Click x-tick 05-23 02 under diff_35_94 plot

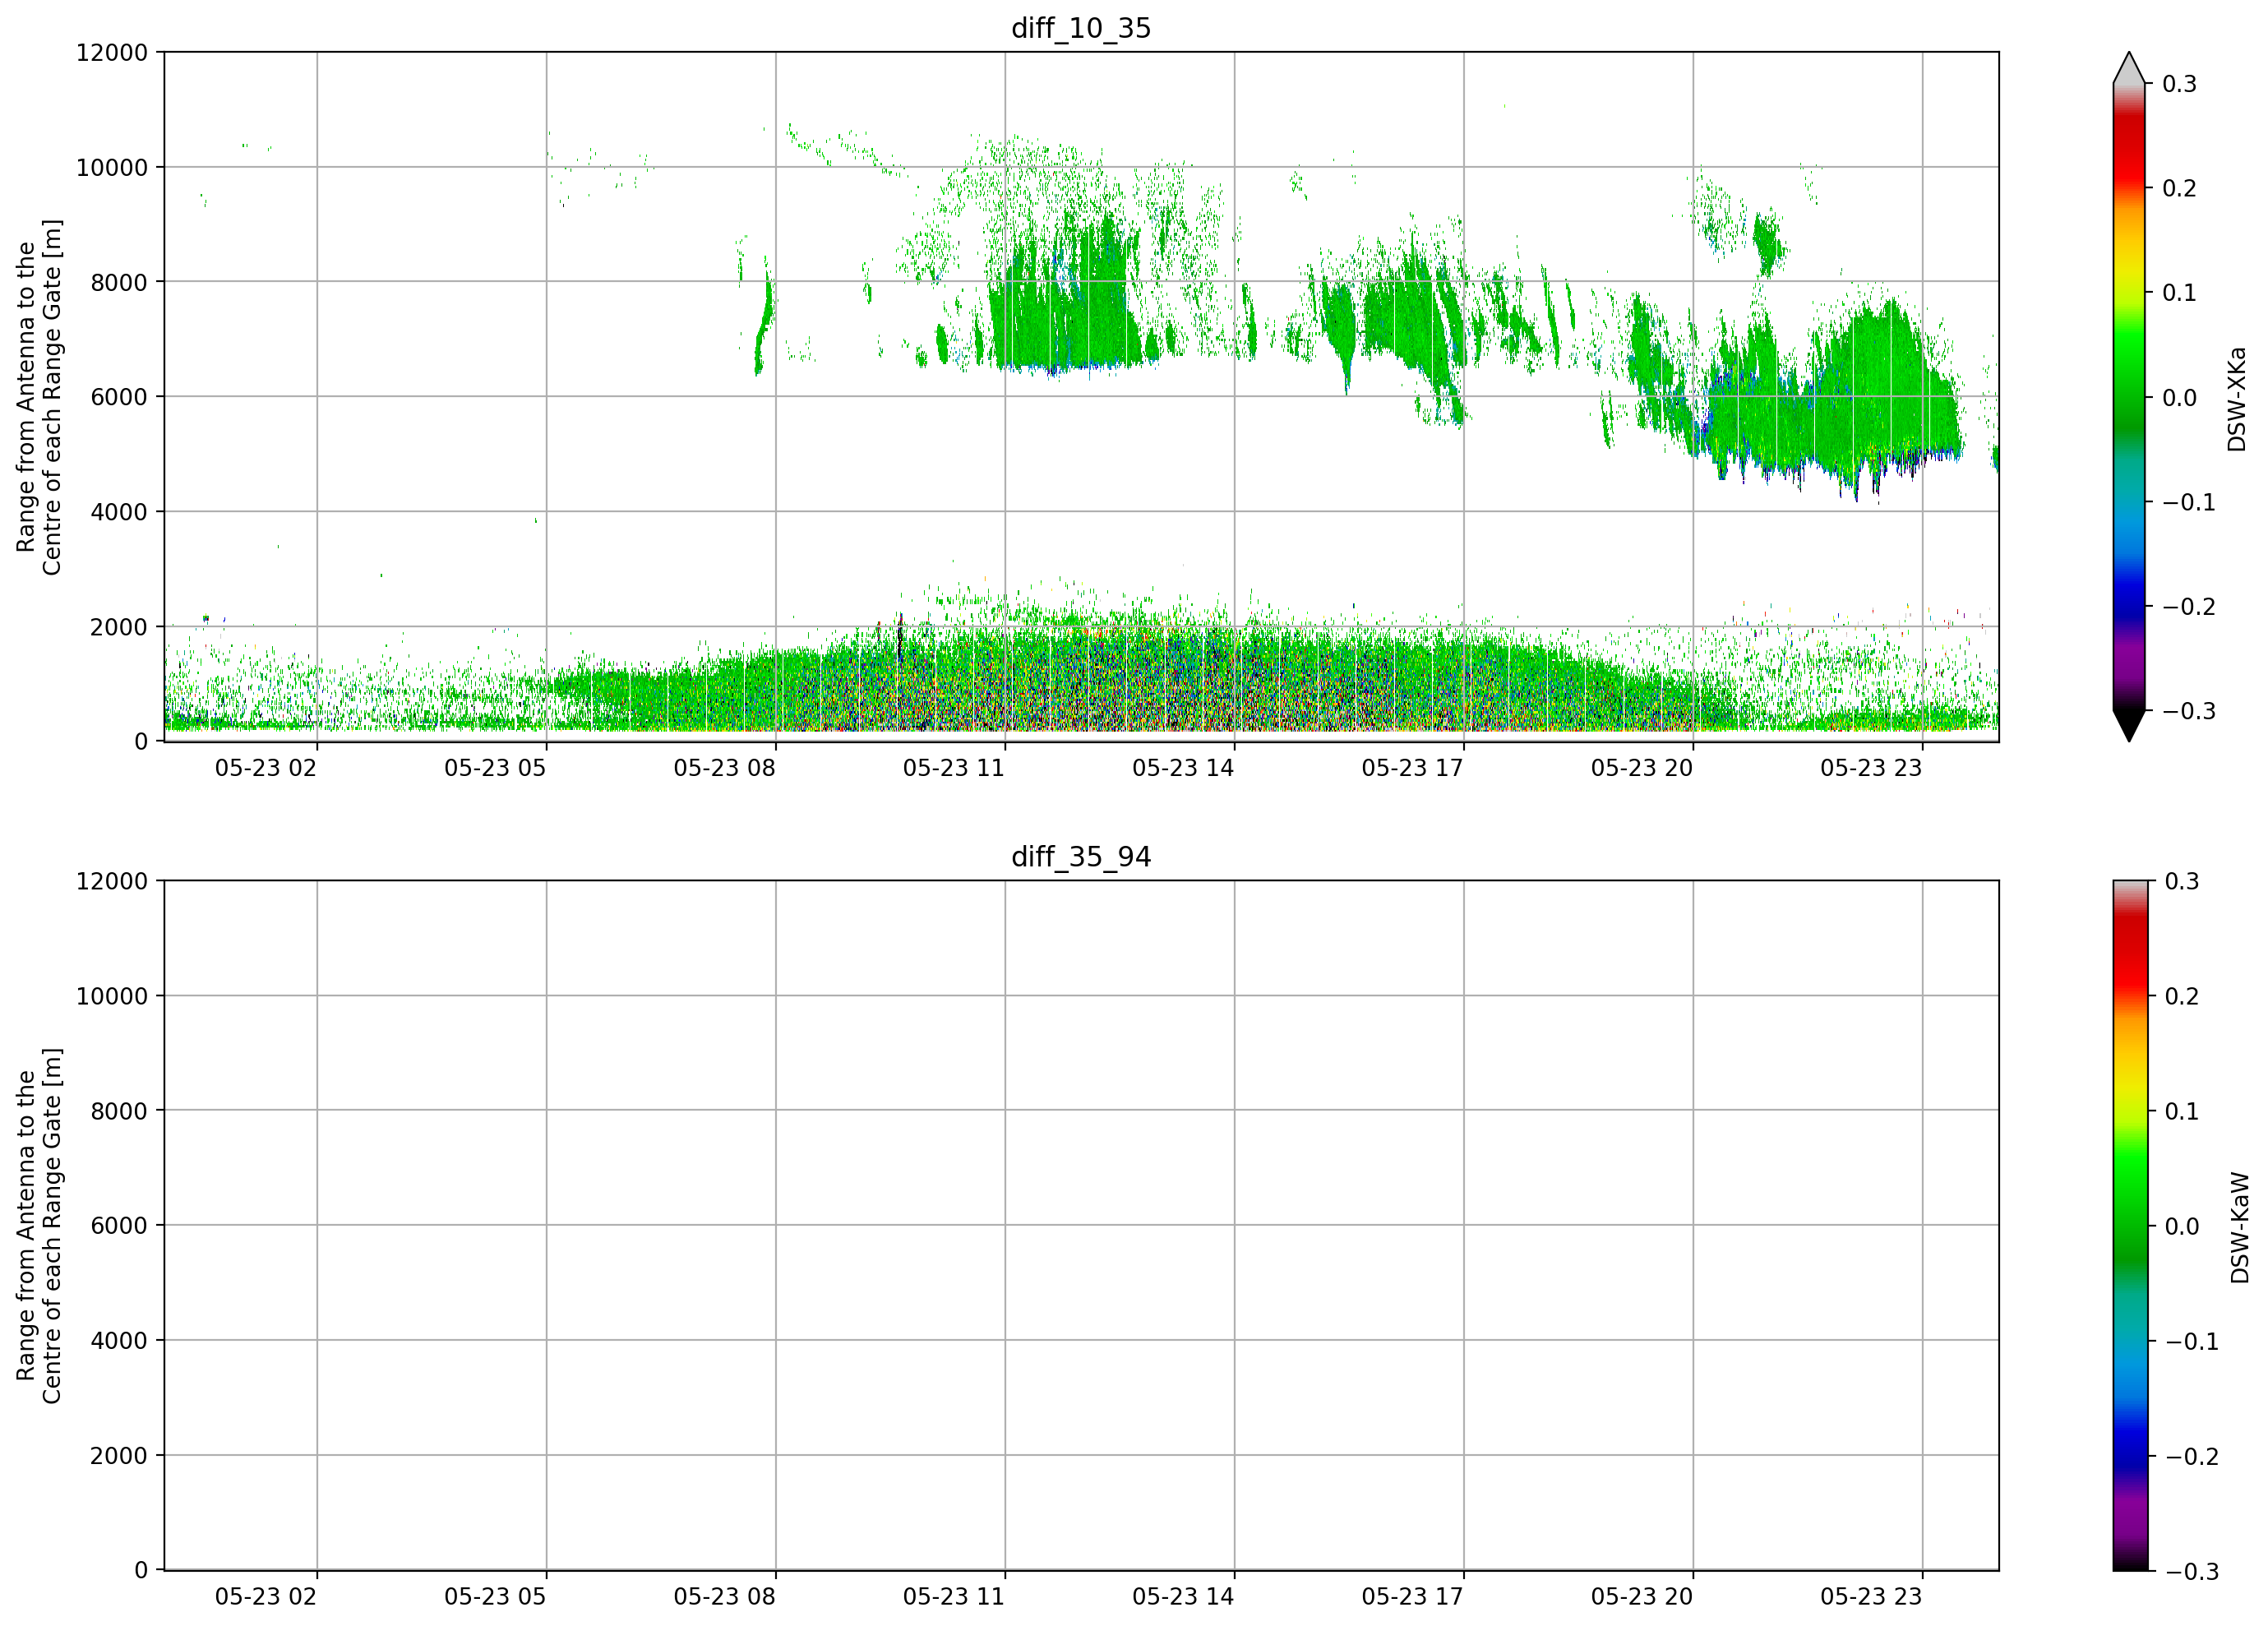point(266,1597)
